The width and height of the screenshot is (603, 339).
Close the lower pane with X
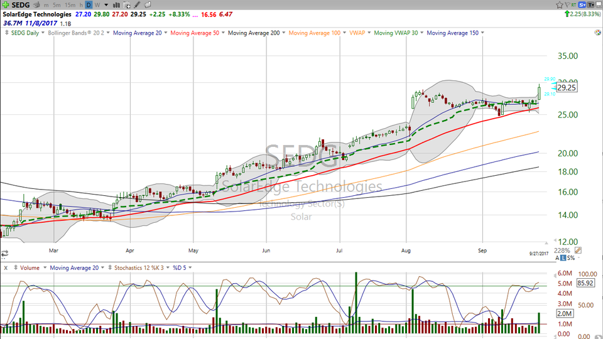coord(6,268)
